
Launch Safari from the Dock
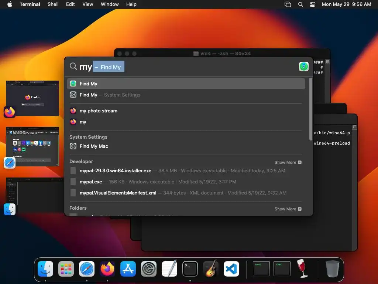point(87,269)
